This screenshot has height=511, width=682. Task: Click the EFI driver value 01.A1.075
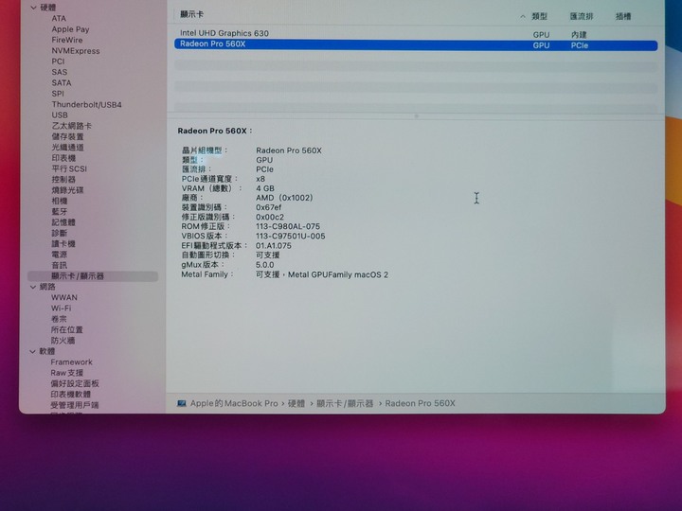[x=274, y=246]
